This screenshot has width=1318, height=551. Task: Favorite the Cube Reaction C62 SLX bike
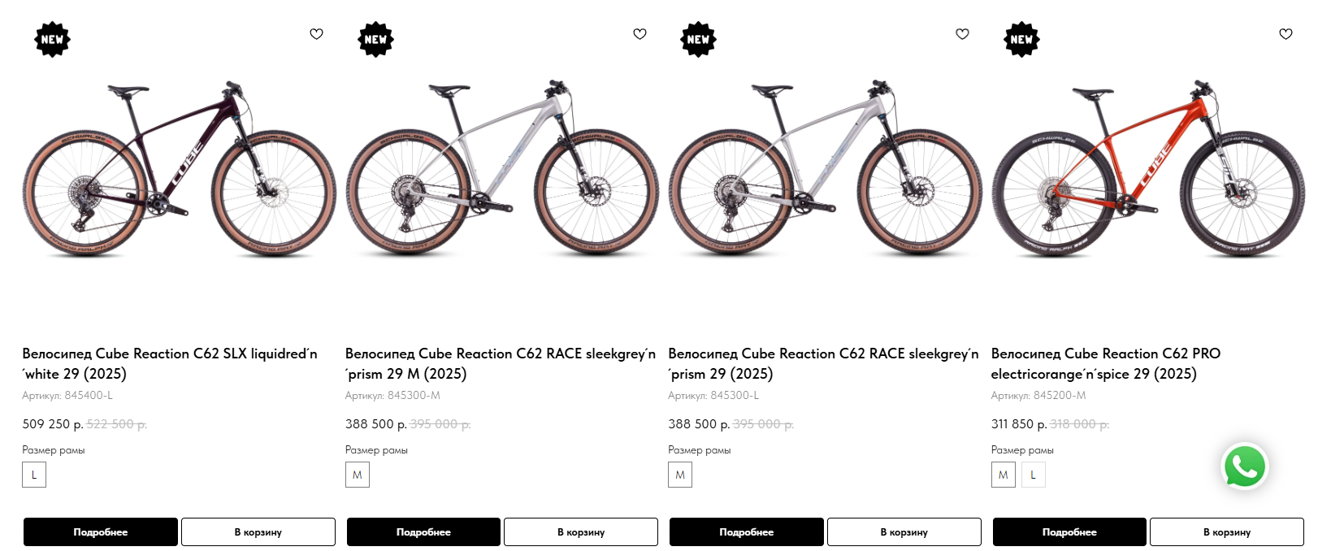[x=316, y=34]
